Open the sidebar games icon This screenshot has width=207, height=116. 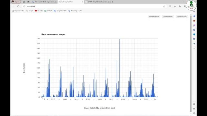(194, 25)
